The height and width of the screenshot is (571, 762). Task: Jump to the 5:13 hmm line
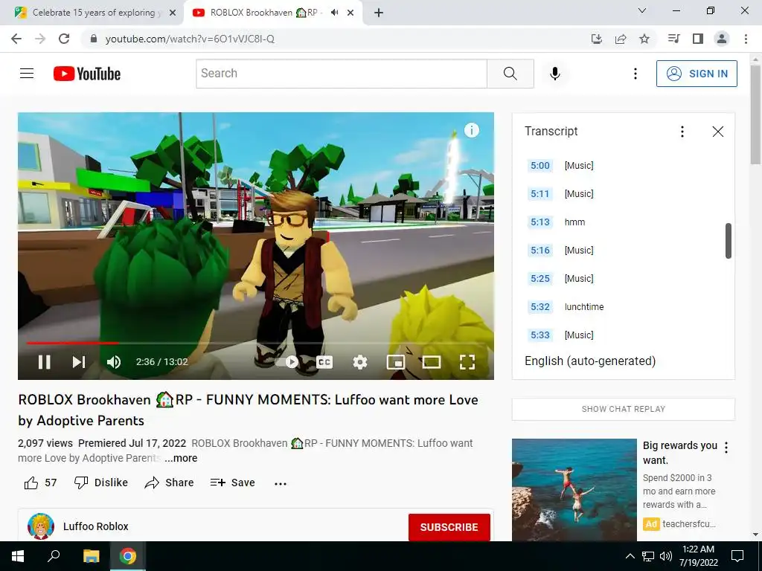pyautogui.click(x=624, y=222)
